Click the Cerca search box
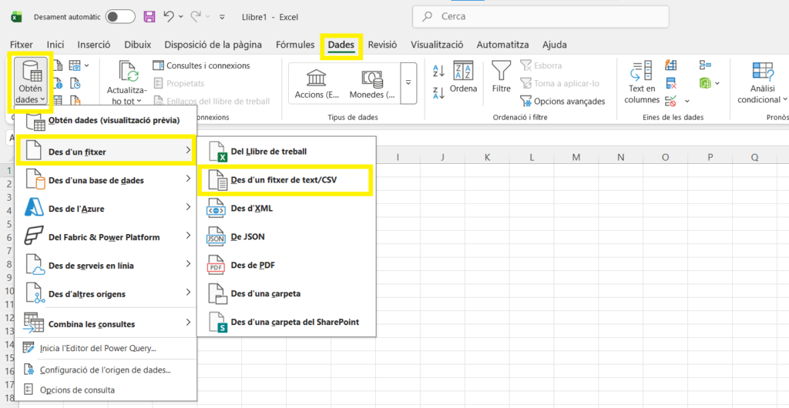The image size is (789, 408). pyautogui.click(x=540, y=17)
